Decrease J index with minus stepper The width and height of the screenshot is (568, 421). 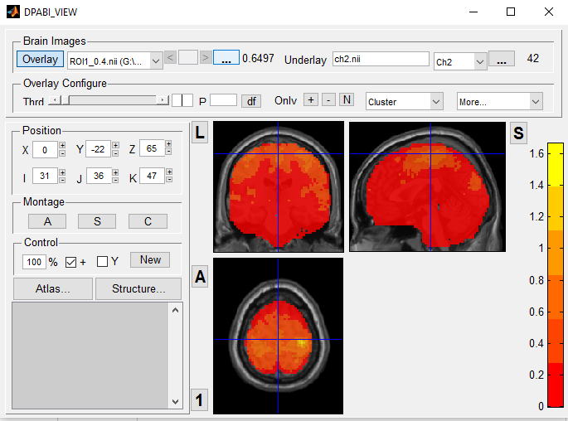click(115, 180)
